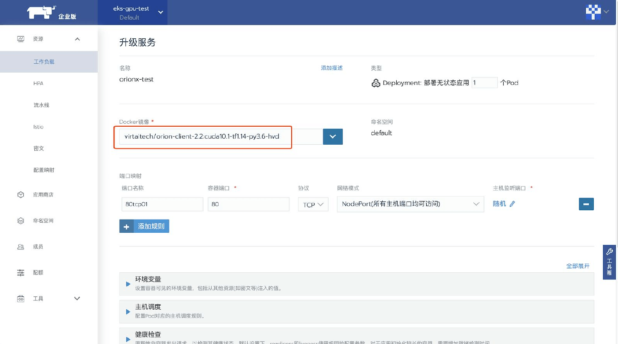Click the 成员 sidebar label
The width and height of the screenshot is (618, 344).
point(38,247)
